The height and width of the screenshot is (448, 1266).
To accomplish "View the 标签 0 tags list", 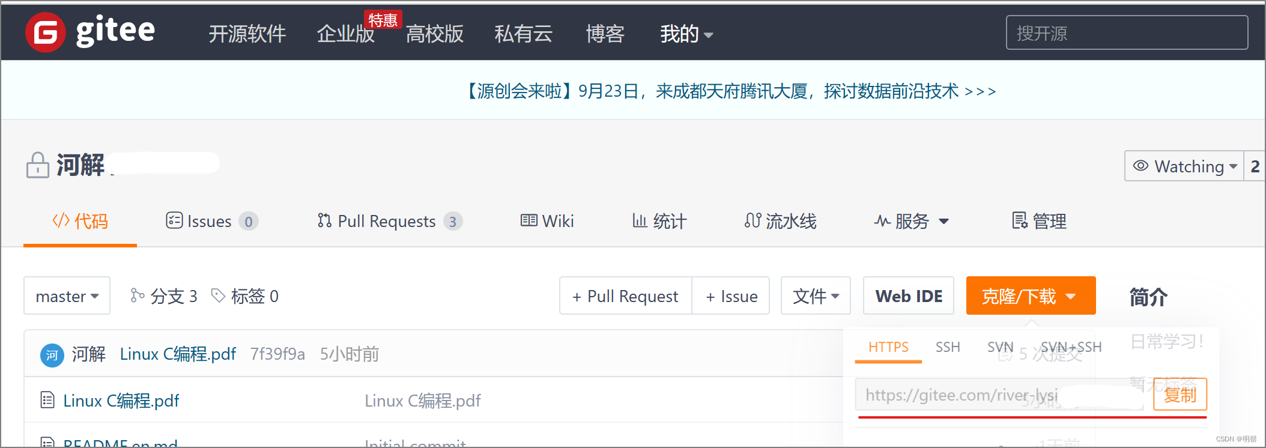I will [245, 295].
